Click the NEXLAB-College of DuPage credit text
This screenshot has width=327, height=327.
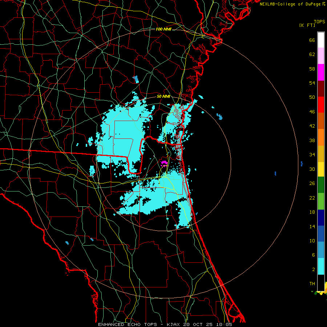click(291, 4)
